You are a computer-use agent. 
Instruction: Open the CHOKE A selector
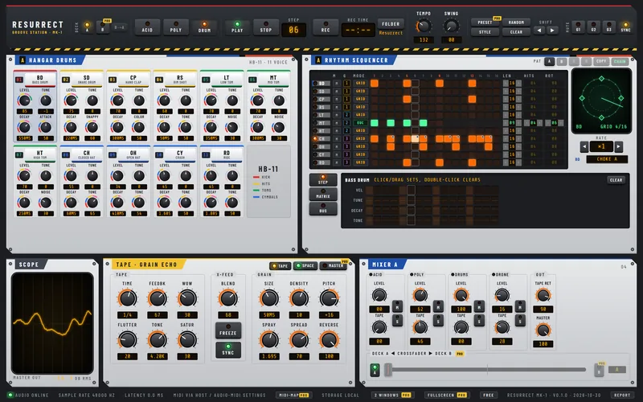pyautogui.click(x=607, y=159)
